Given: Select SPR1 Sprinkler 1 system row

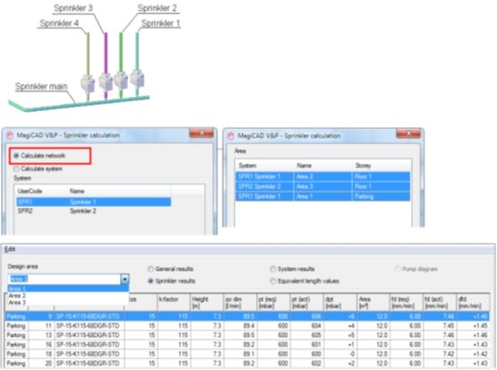Looking at the screenshot, I should tap(93, 202).
